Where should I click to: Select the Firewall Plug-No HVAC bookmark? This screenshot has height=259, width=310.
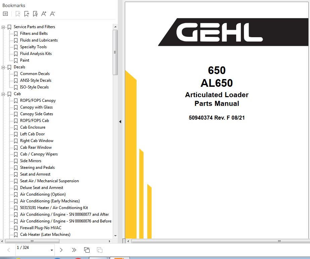pos(41,228)
